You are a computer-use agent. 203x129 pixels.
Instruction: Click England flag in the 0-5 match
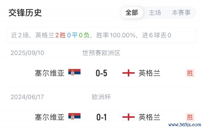point(128,73)
